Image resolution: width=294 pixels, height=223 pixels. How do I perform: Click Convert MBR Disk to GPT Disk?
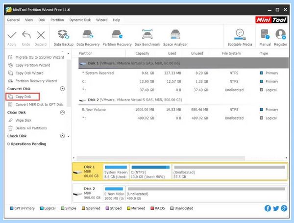pyautogui.click(x=39, y=104)
